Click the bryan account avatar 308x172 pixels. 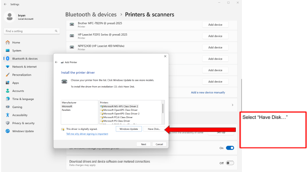click(x=9, y=17)
